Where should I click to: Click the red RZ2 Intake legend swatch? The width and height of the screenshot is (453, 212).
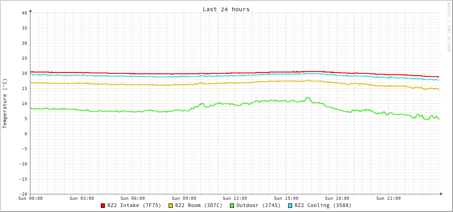click(x=103, y=206)
